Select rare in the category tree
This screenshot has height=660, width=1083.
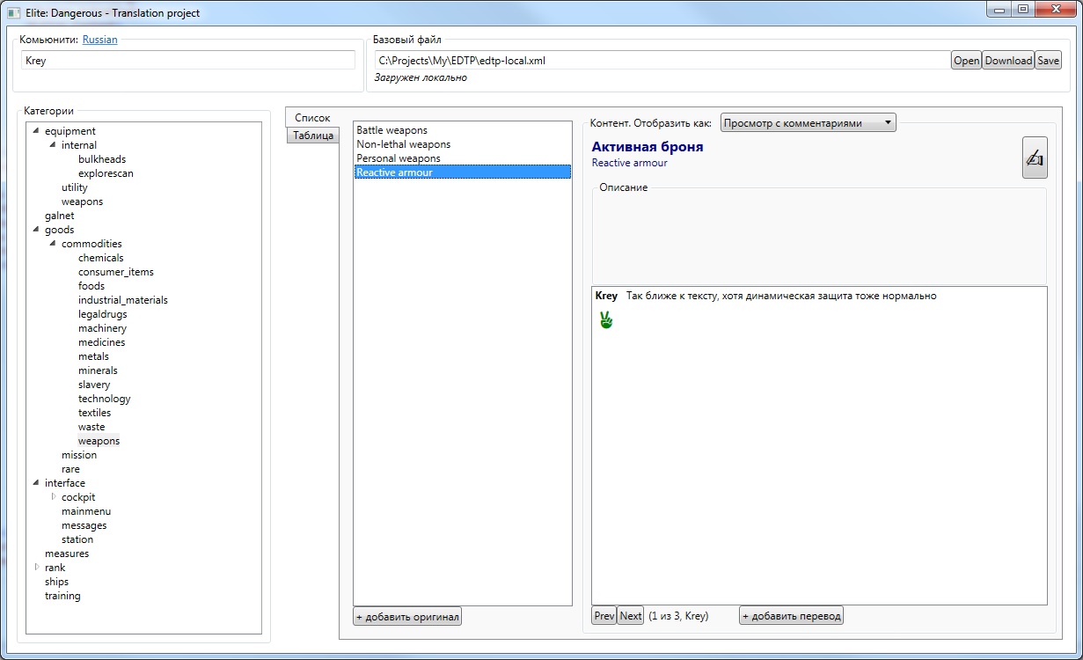[70, 469]
